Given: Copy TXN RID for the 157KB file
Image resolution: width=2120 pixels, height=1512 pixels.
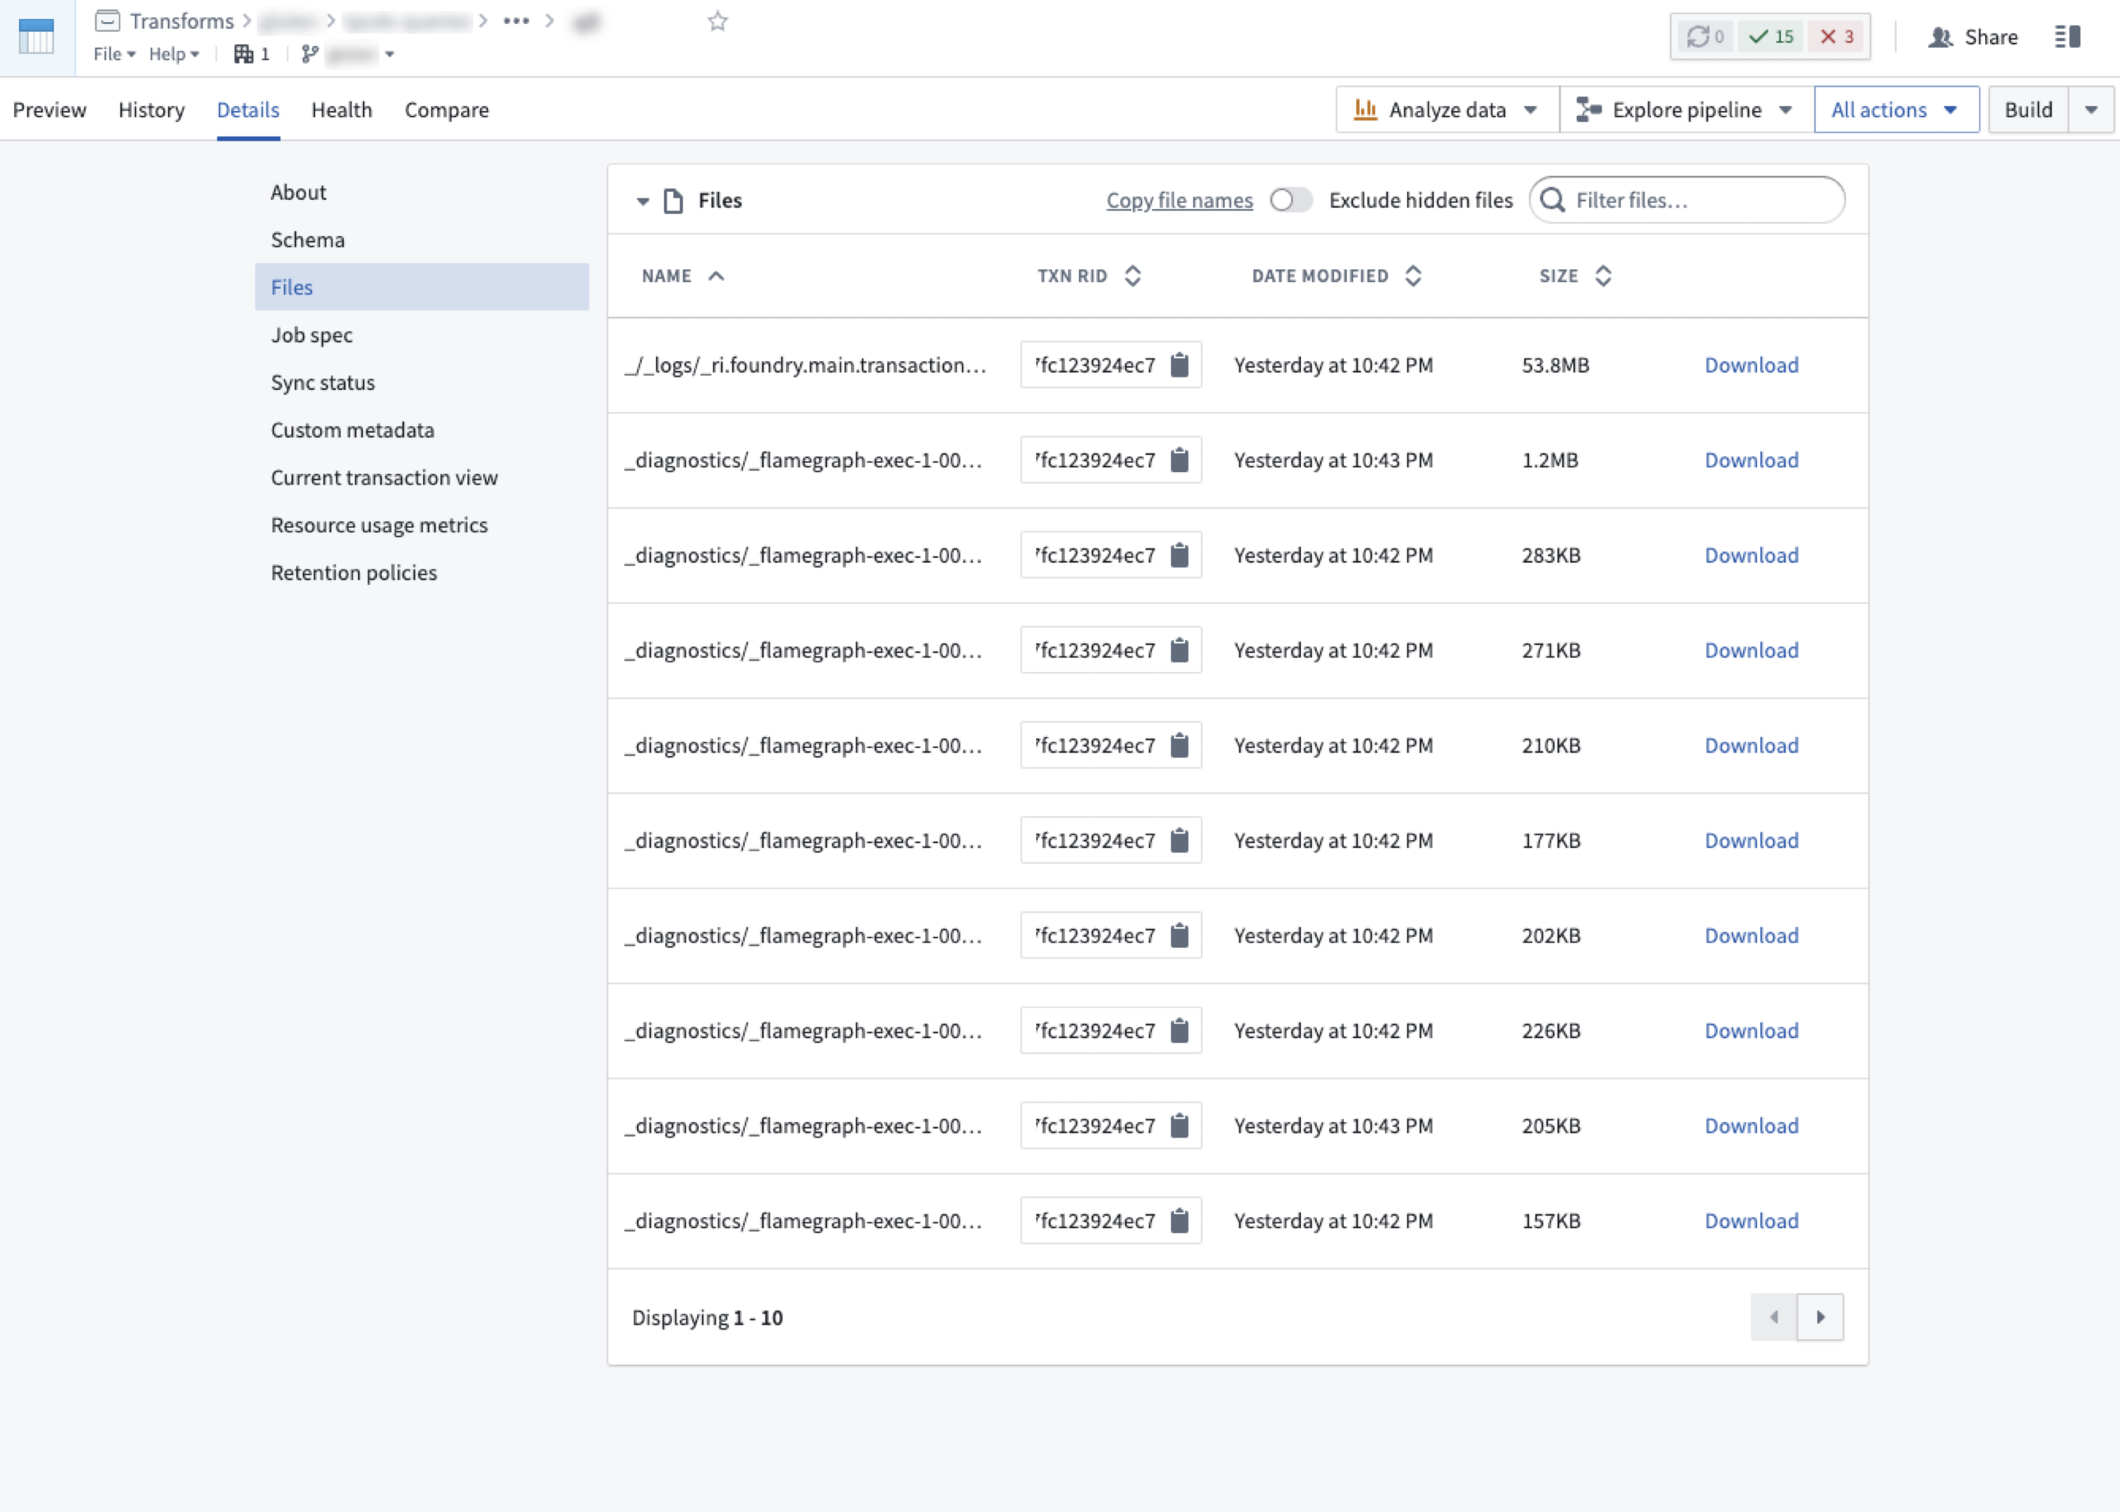Looking at the screenshot, I should click(x=1179, y=1221).
